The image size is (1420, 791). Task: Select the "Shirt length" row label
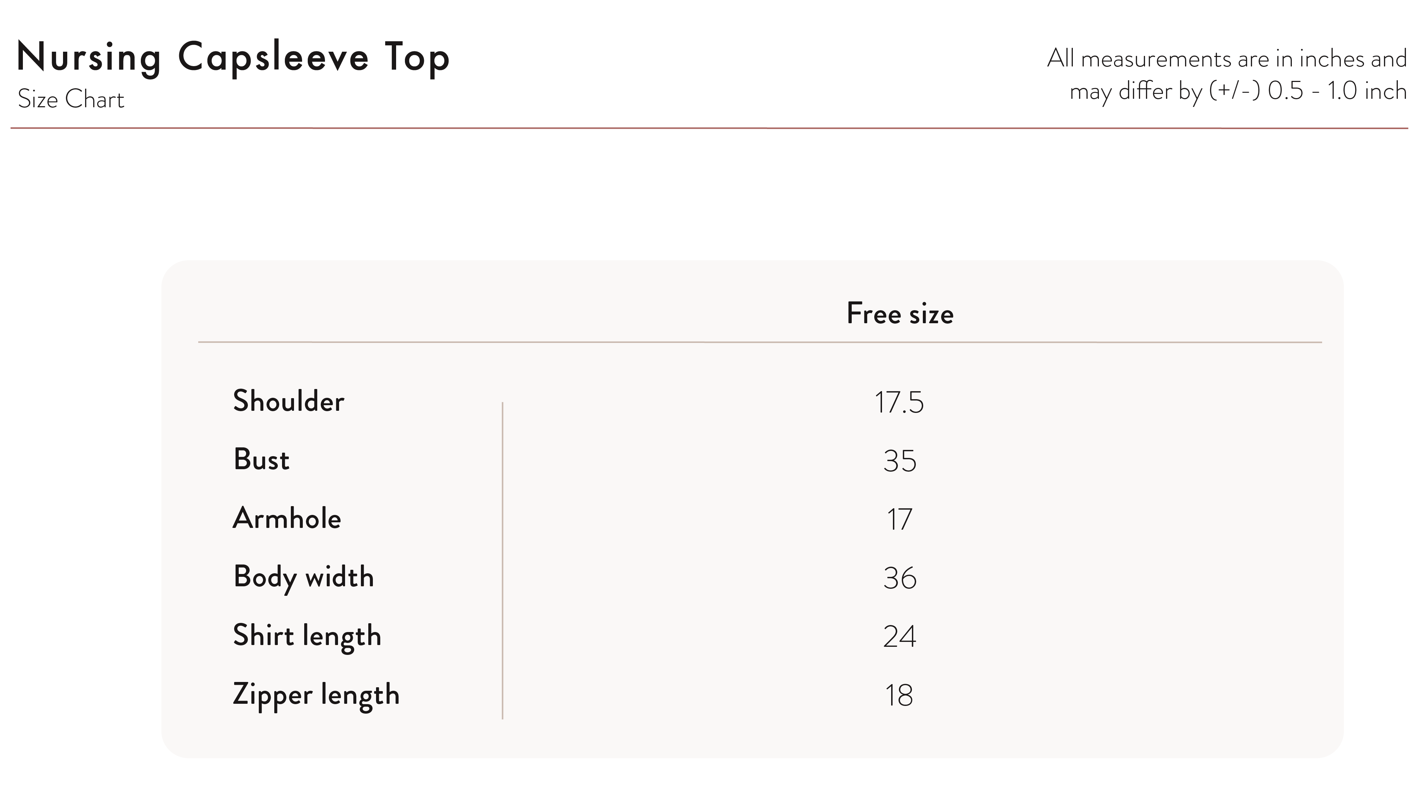pyautogui.click(x=307, y=636)
